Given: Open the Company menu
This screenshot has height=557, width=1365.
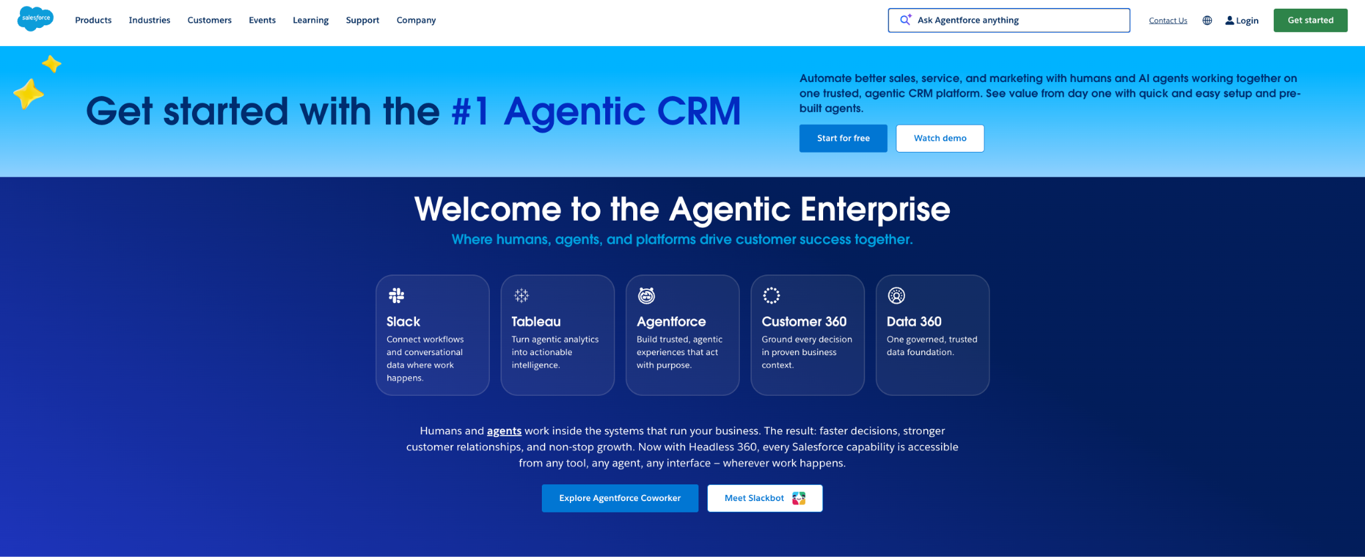Looking at the screenshot, I should [416, 20].
